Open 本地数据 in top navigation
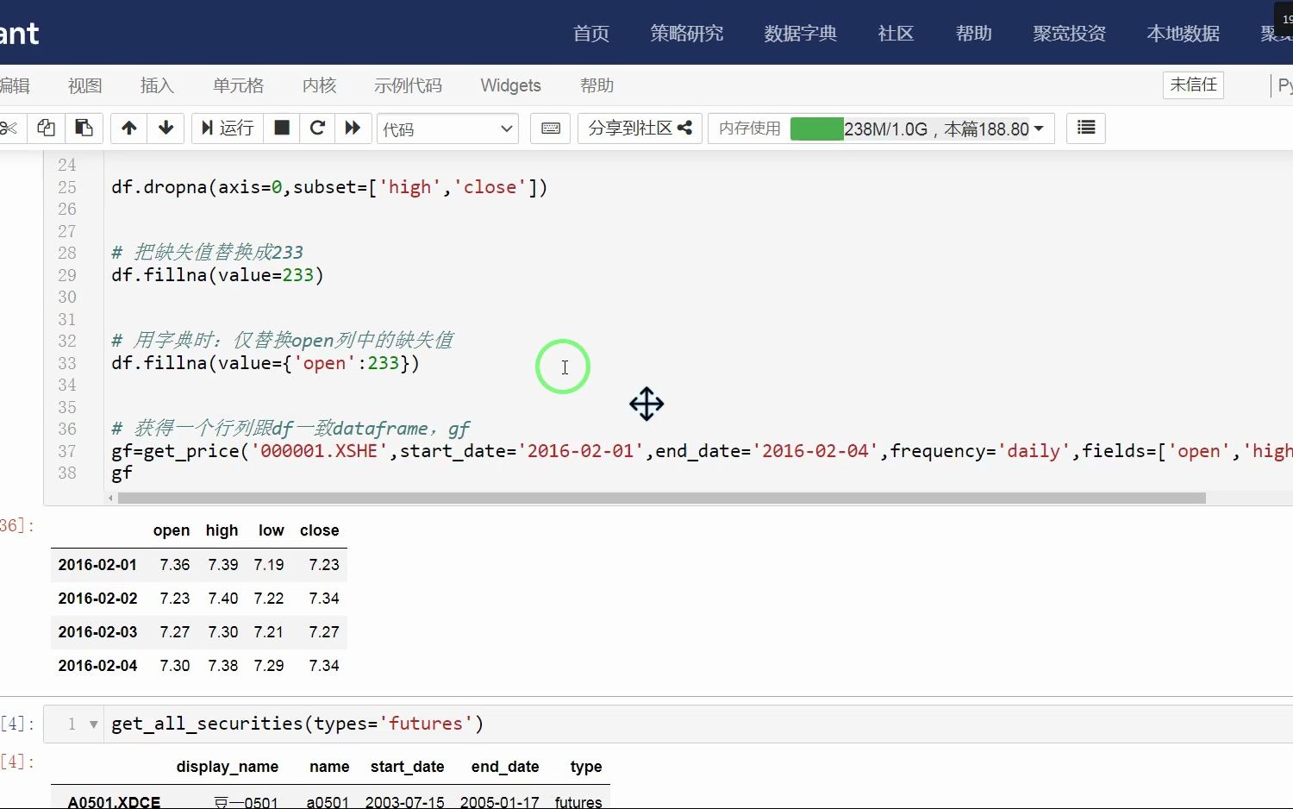Viewport: 1293px width, 809px height. point(1183,34)
